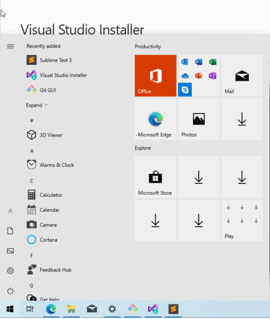The image size is (270, 319).
Task: Open Pictures from the Start sidebar
Action: [x=11, y=251]
